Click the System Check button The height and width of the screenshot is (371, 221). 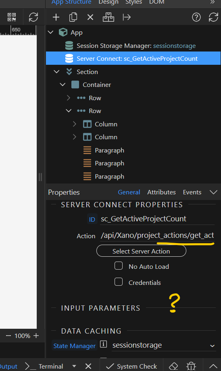tap(131, 366)
